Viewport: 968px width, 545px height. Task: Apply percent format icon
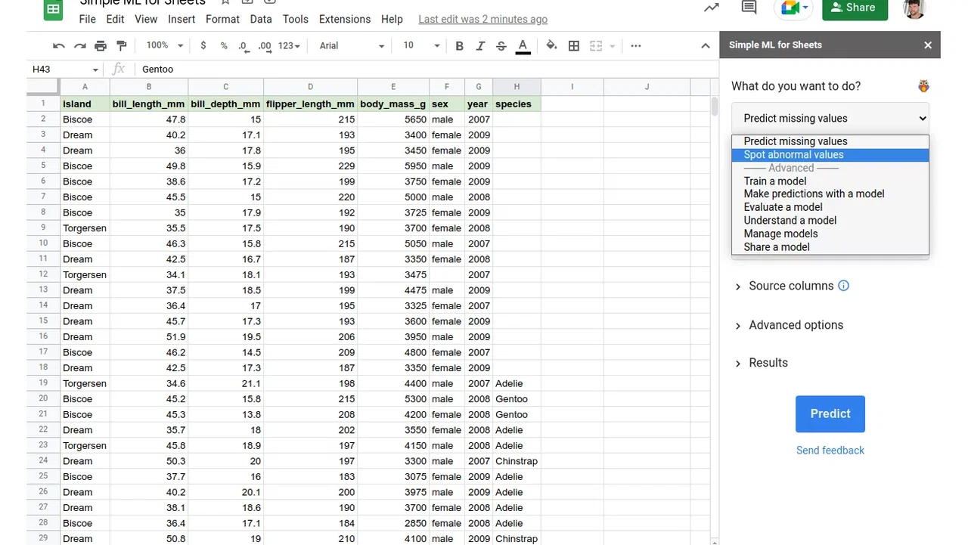point(224,46)
